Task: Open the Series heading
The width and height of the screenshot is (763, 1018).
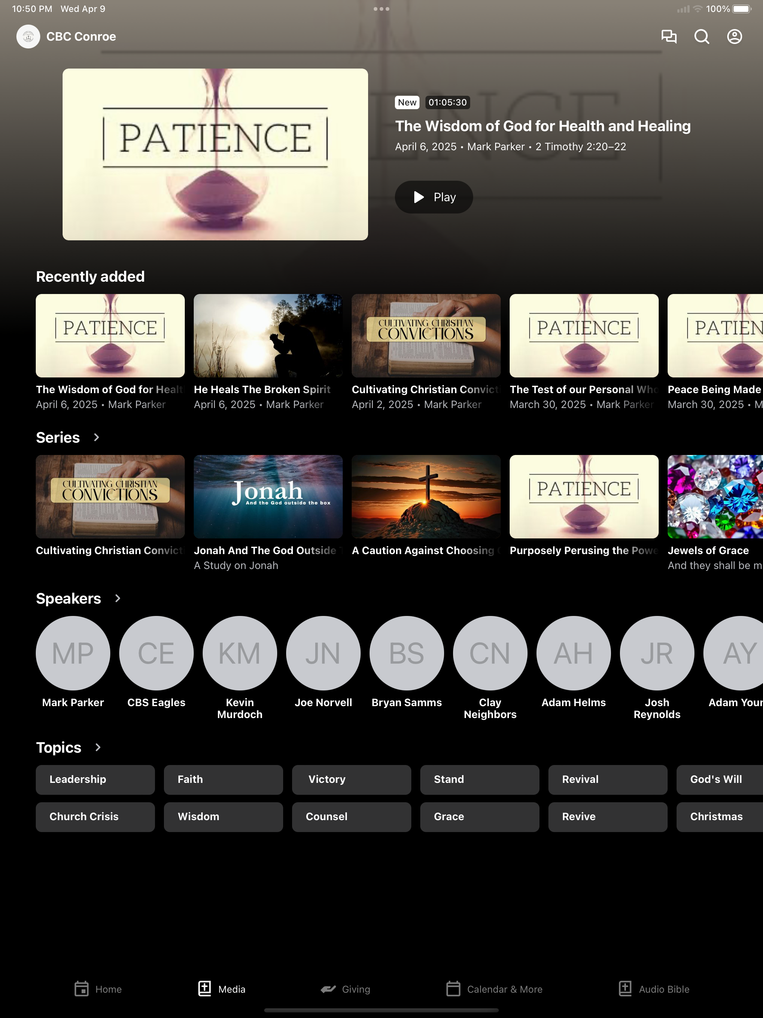Action: click(58, 437)
